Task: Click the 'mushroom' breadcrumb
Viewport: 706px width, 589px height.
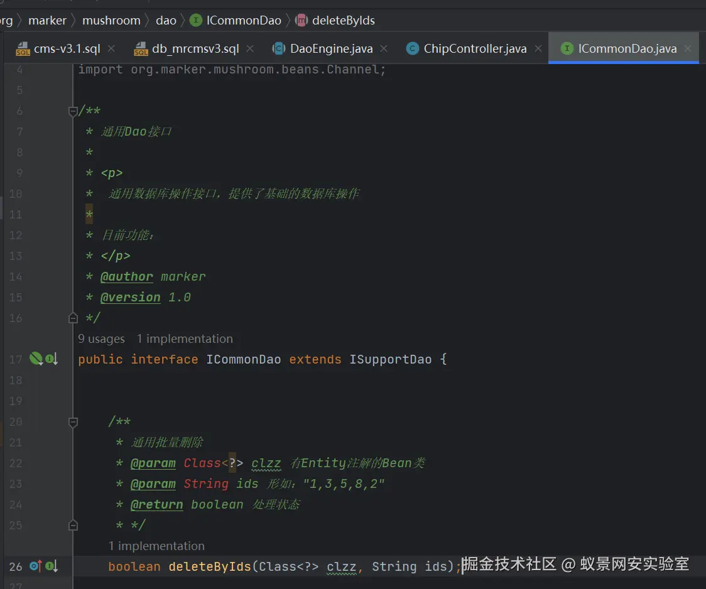Action: pyautogui.click(x=111, y=21)
